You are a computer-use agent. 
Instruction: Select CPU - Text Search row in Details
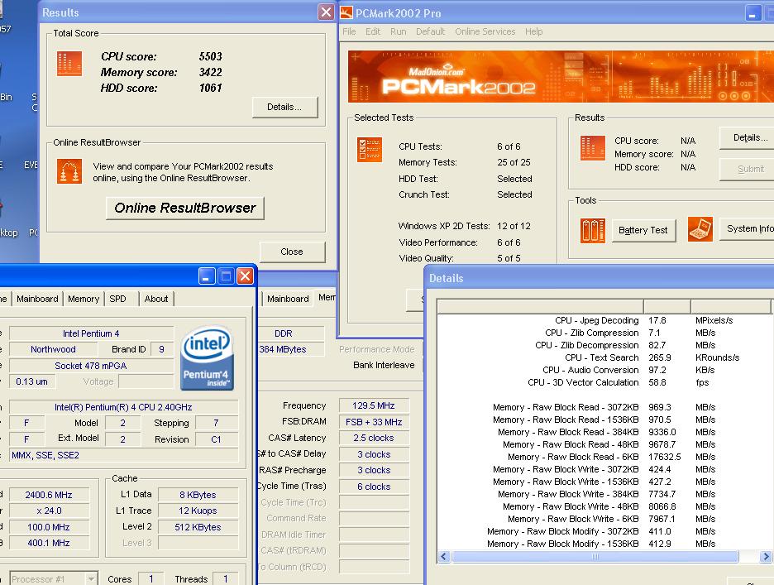point(603,357)
